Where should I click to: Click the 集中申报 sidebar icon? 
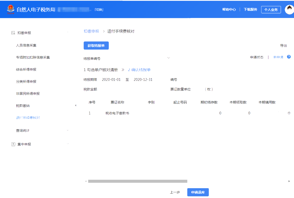pos(13,144)
